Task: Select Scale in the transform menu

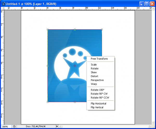Action: [94, 65]
